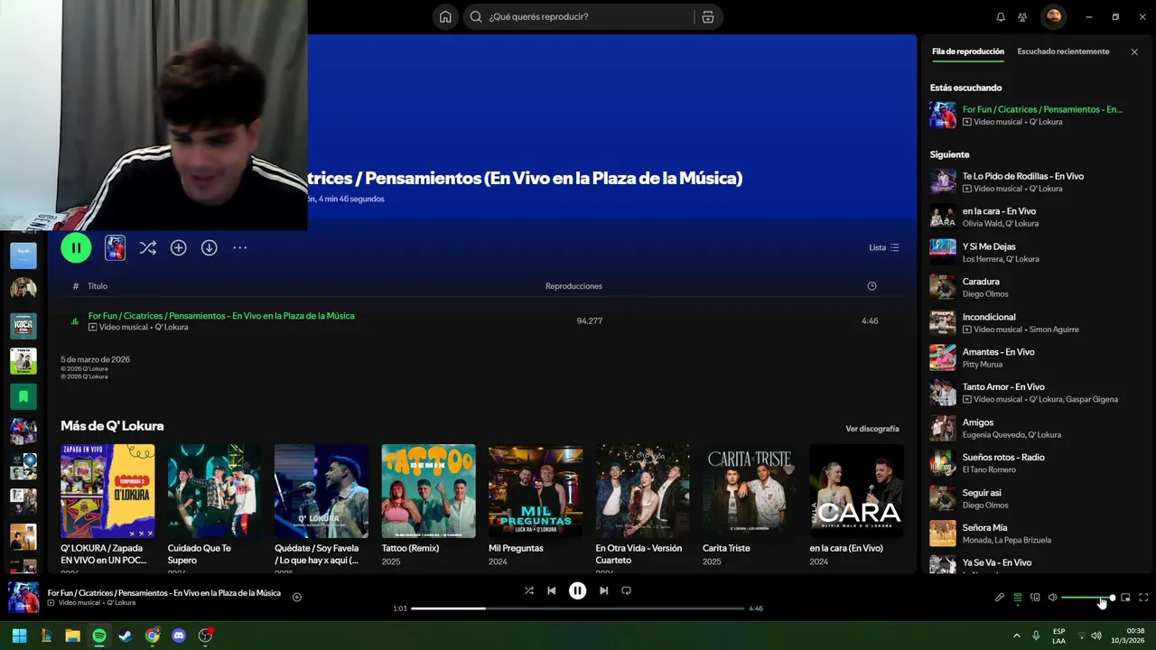Open Q' Lokura artist link in track row
This screenshot has width=1156, height=650.
click(171, 327)
